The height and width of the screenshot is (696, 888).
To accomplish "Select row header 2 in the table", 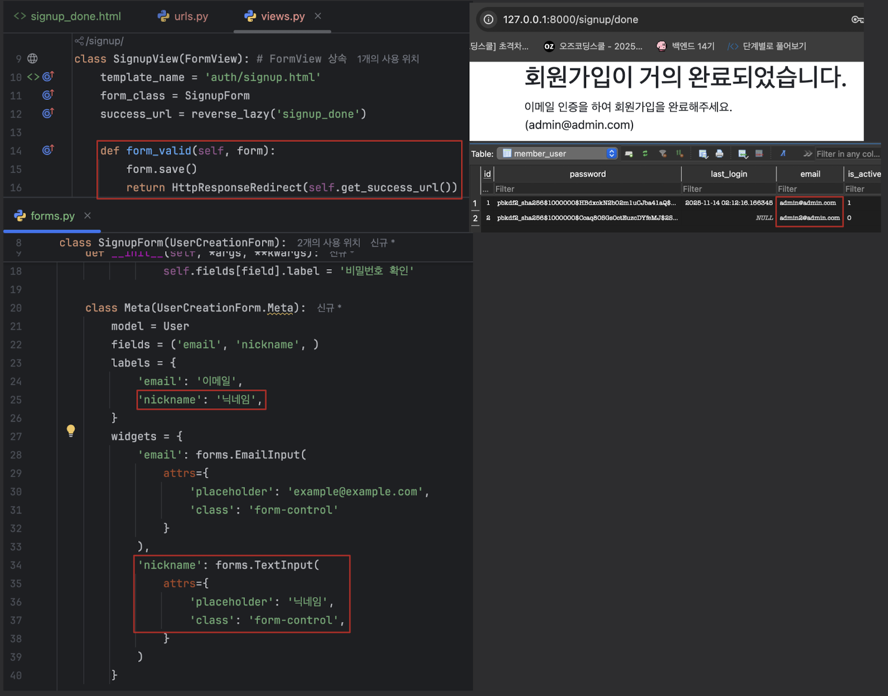I will [x=475, y=218].
